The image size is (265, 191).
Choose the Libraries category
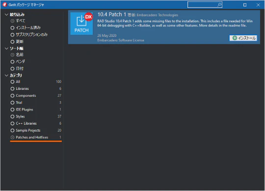[36, 89]
